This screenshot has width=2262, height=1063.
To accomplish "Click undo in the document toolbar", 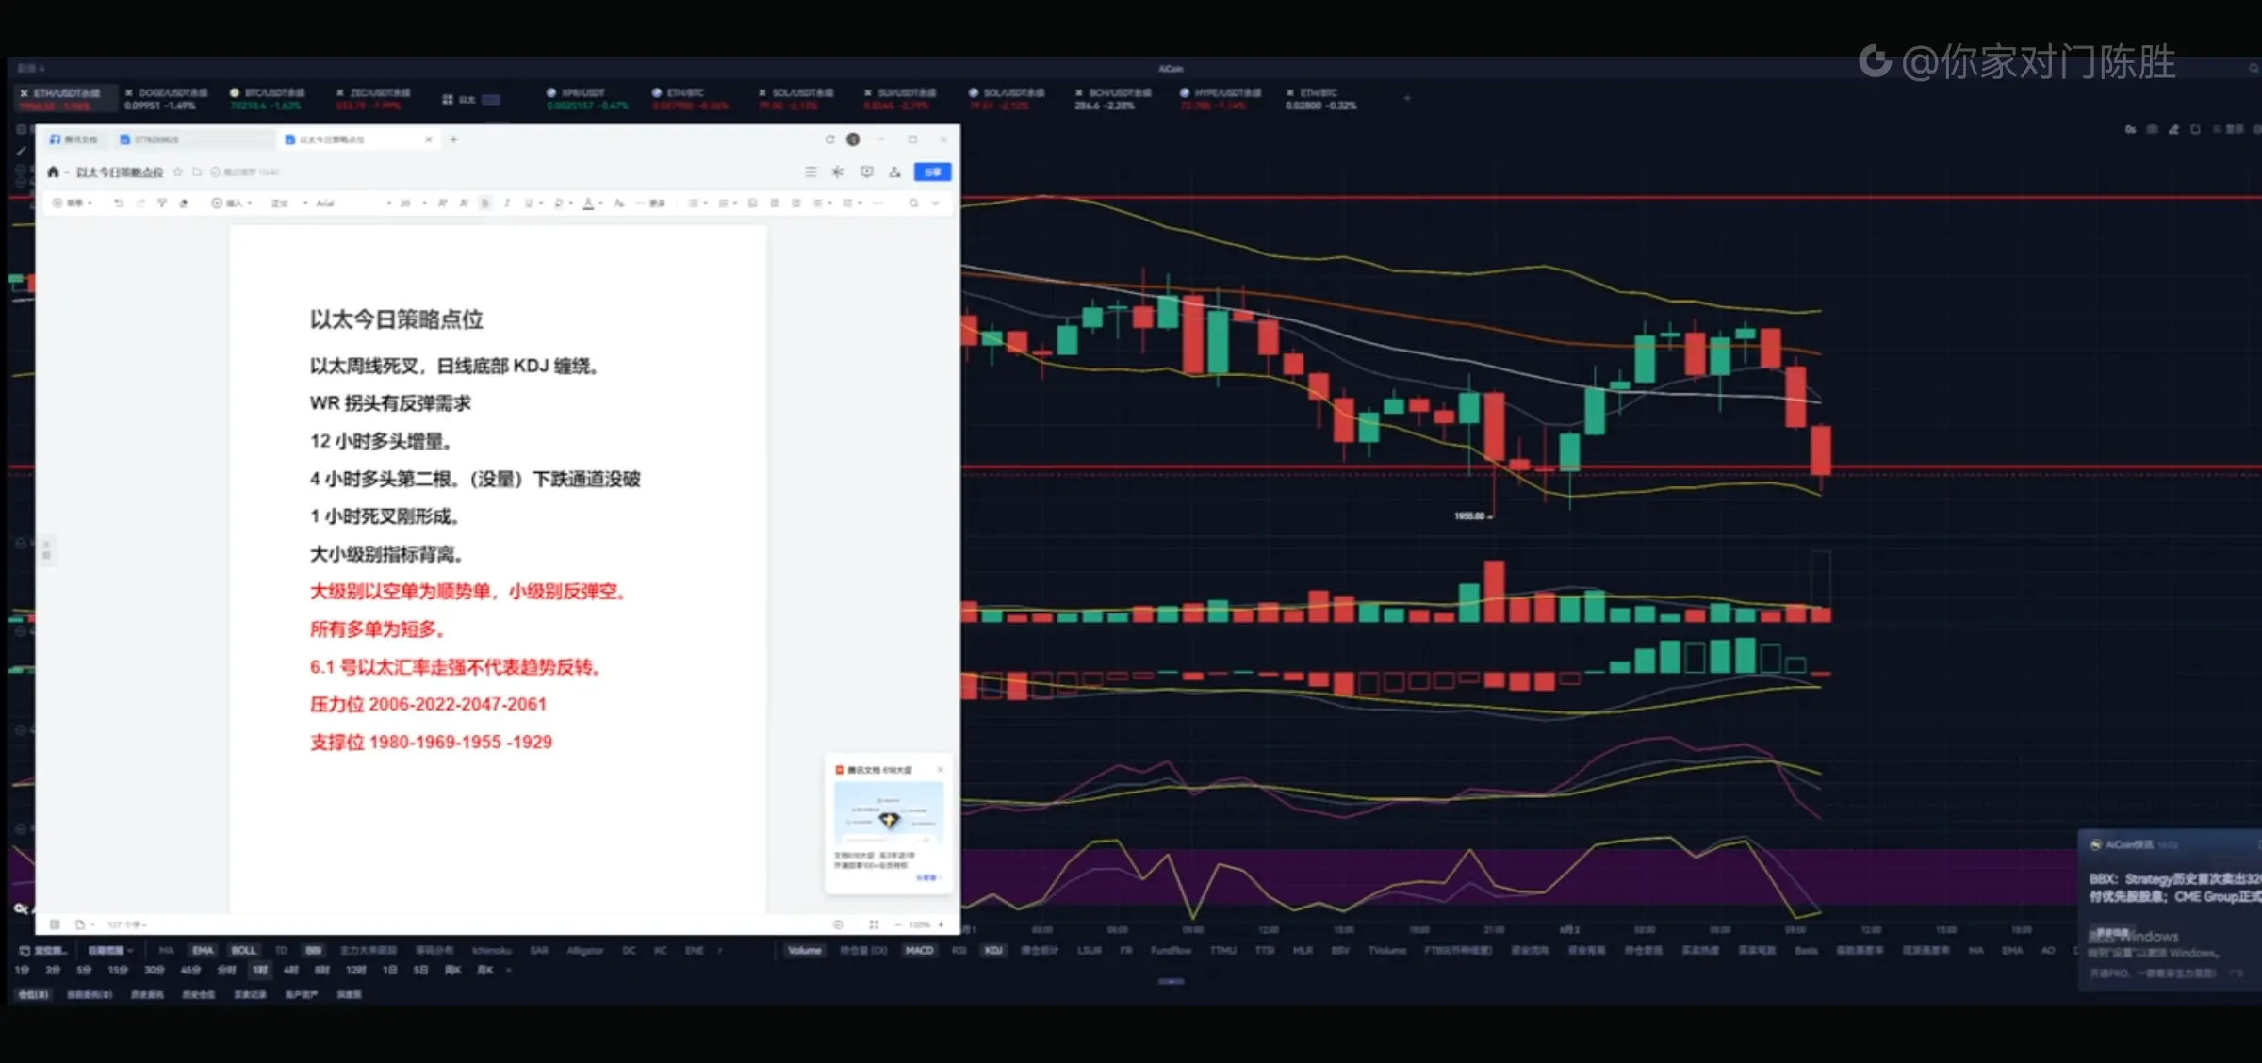I will point(119,203).
